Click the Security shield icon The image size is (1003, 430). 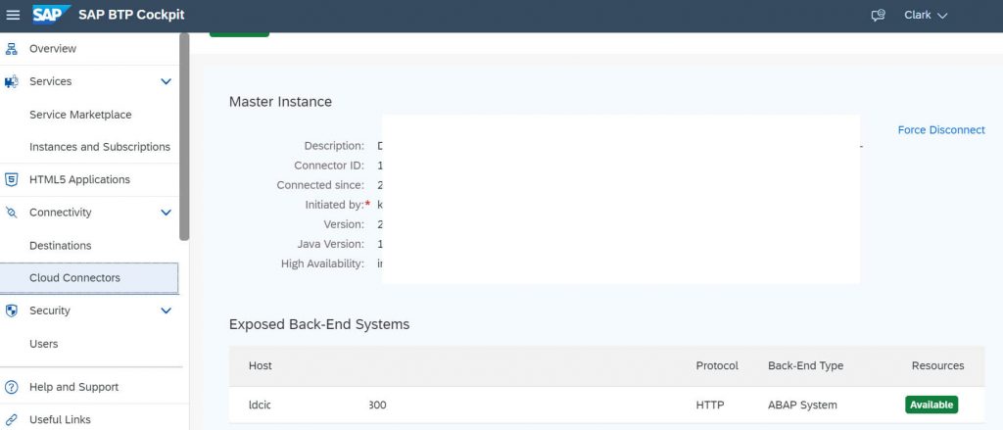12,311
